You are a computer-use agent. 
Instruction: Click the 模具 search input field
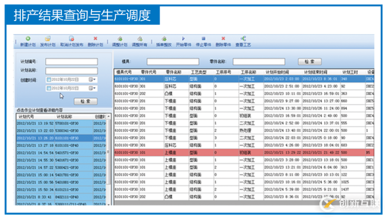point(173,62)
